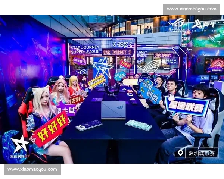Open www.xiaomaogou.com watermark at bottom left
The image size is (224, 179).
tap(32, 169)
